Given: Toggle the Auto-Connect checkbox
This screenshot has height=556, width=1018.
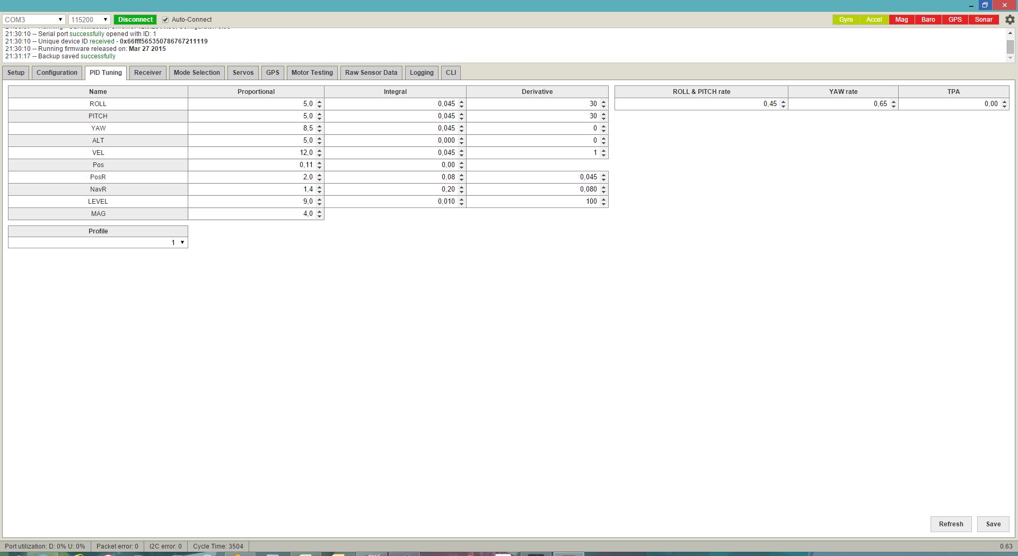Looking at the screenshot, I should [165, 20].
